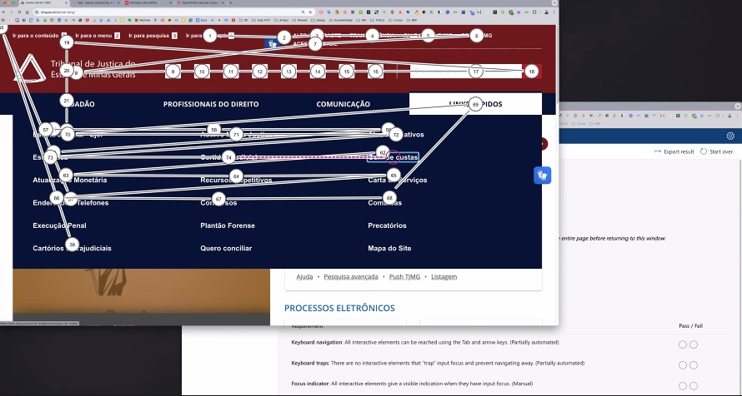The width and height of the screenshot is (742, 396).
Task: Open the Chrome three-dot menu in the back window
Action: pos(738,116)
